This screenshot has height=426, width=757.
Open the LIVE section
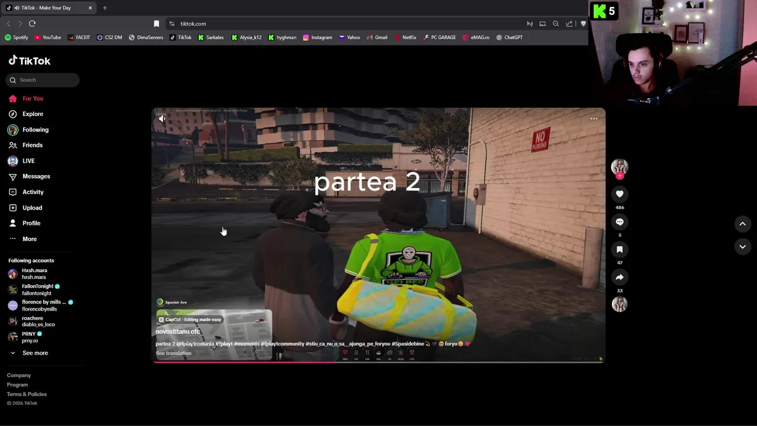[x=22, y=161]
